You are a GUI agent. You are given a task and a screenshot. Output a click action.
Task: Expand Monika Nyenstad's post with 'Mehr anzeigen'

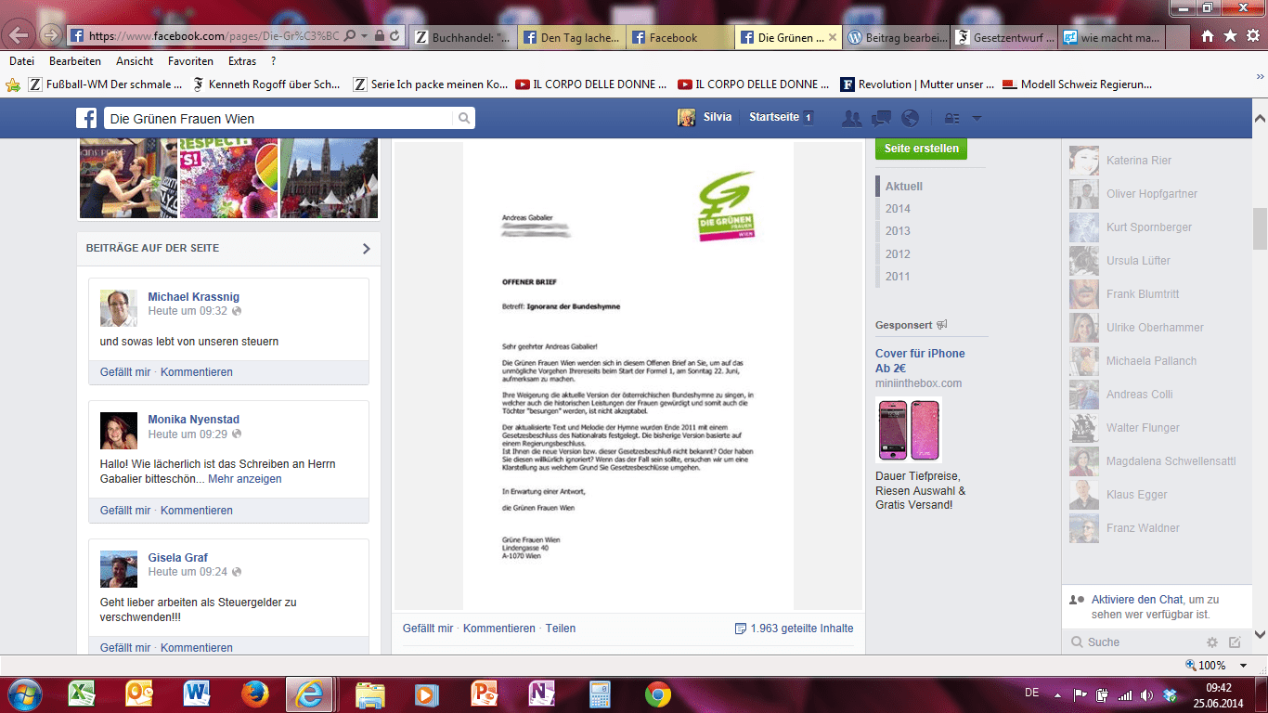coord(245,479)
